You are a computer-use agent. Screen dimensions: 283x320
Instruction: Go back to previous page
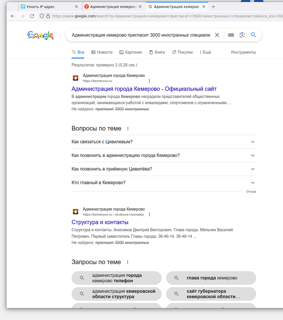(13, 16)
